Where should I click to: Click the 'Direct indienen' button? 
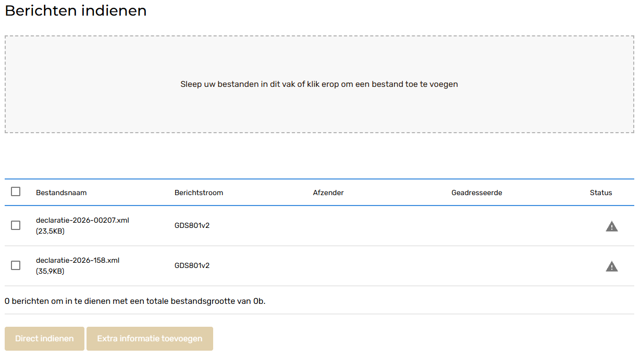point(44,339)
